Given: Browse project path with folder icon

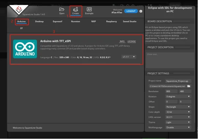Looking at the screenshot, I should [189, 86].
